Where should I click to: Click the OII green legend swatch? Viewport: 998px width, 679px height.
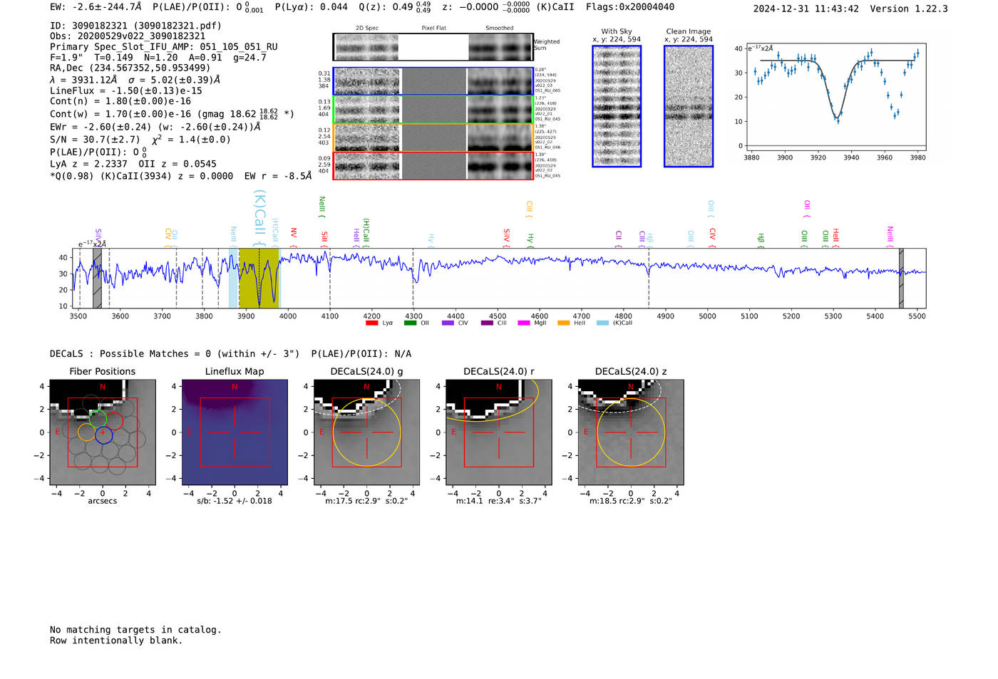(x=410, y=323)
